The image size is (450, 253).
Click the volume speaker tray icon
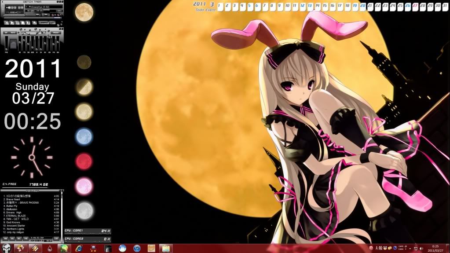421,249
